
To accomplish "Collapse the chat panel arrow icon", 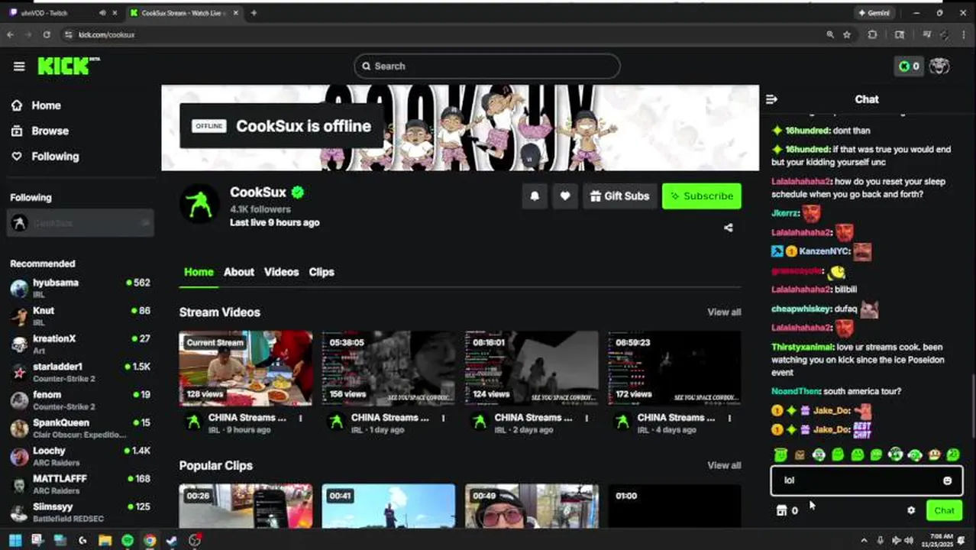I will [x=771, y=99].
